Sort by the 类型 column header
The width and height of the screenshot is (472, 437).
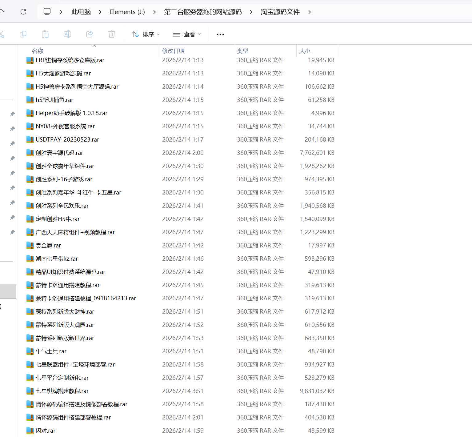(242, 51)
